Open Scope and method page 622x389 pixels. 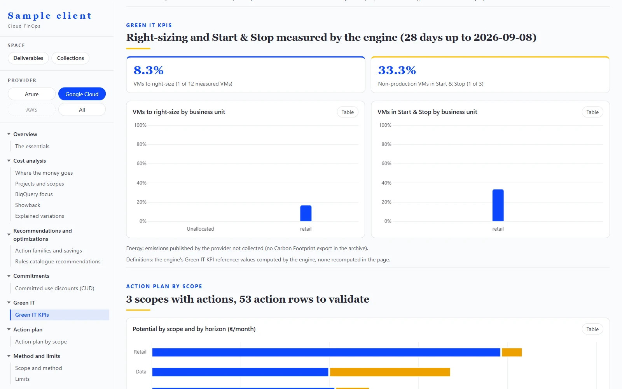pos(38,368)
